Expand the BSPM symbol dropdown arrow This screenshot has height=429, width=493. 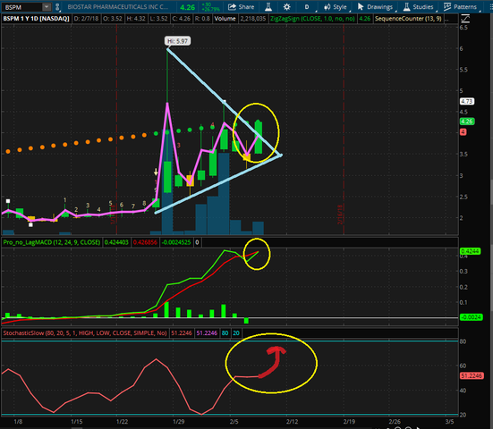[x=47, y=7]
